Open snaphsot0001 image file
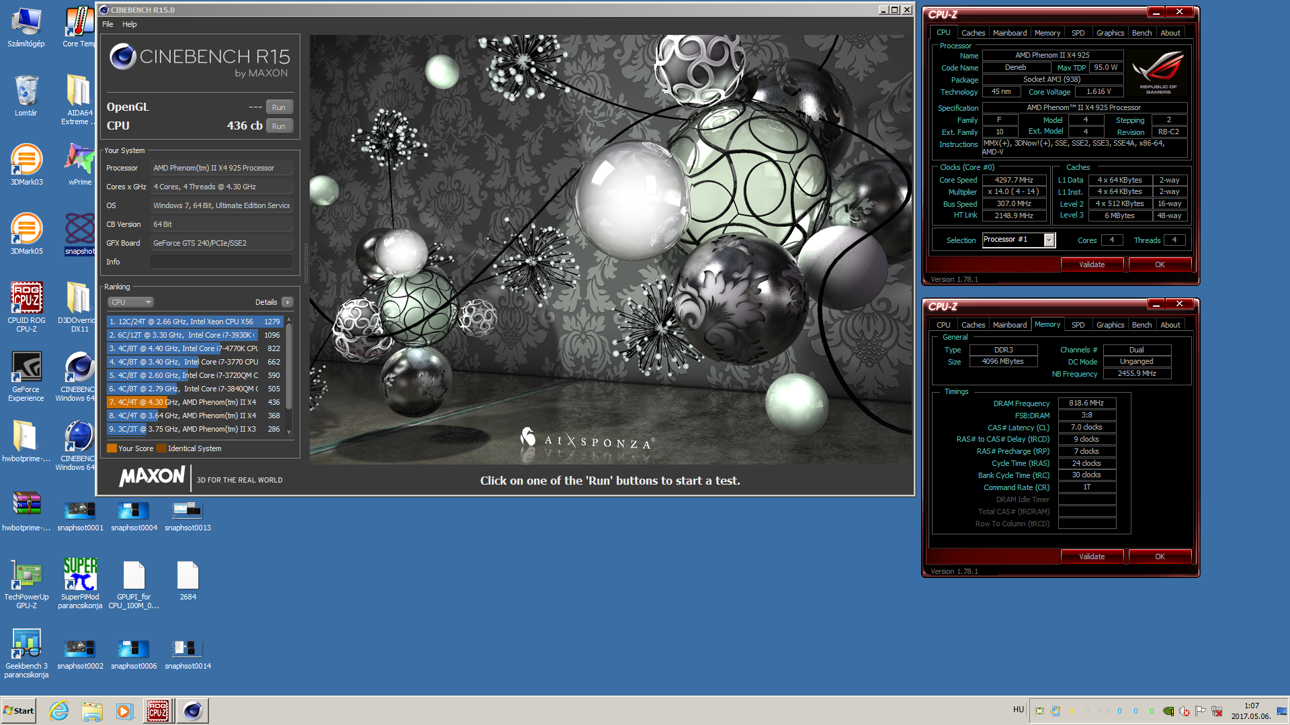The height and width of the screenshot is (725, 1290). (x=80, y=516)
